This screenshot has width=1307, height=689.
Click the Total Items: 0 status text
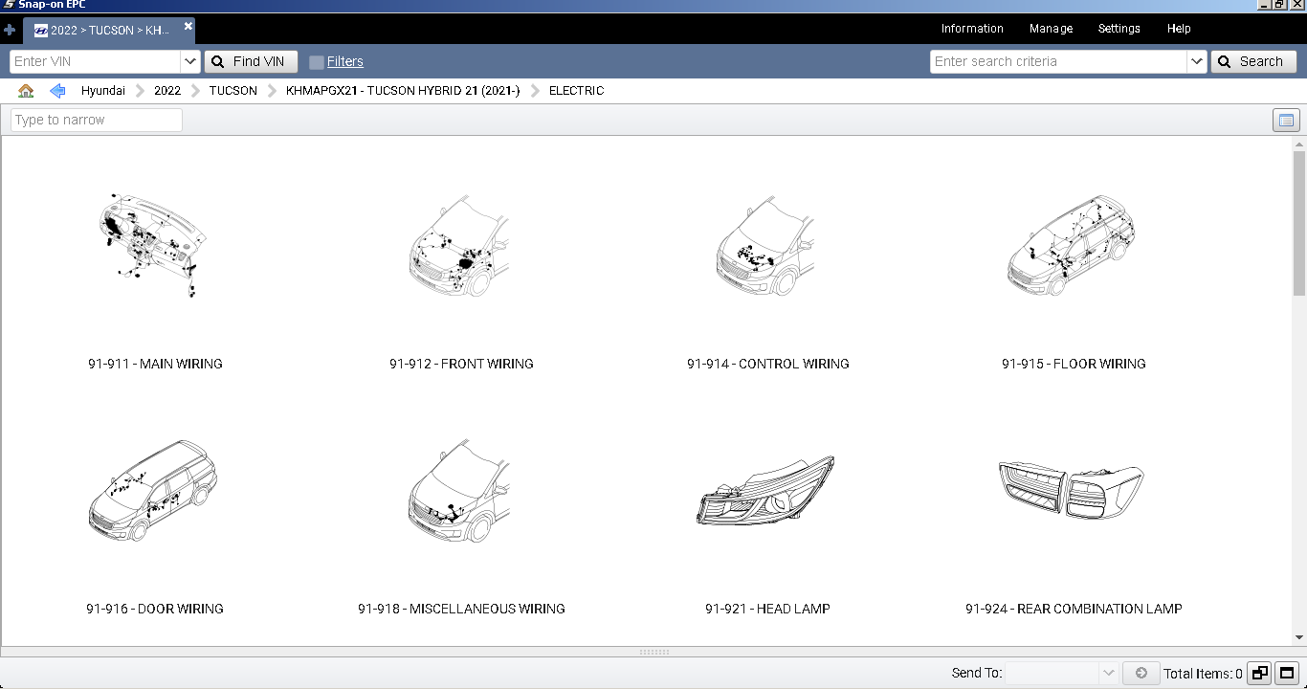point(1203,674)
